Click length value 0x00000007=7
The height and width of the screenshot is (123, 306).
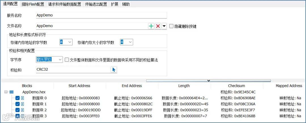coord(185,116)
